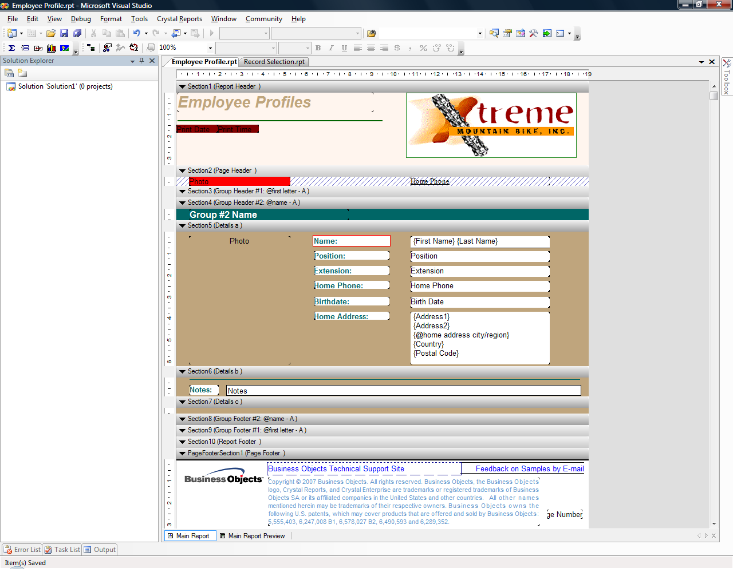The width and height of the screenshot is (733, 572).
Task: Click the Insert Picture icon
Action: (x=64, y=48)
